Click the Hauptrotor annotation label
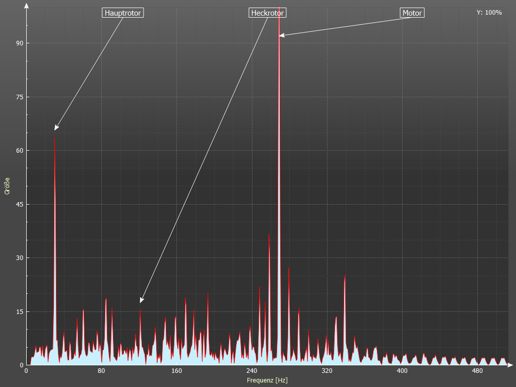The image size is (516, 387). [x=123, y=13]
